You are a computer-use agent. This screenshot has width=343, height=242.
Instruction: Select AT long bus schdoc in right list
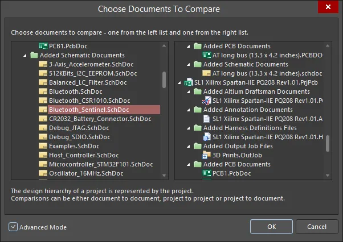(268, 73)
